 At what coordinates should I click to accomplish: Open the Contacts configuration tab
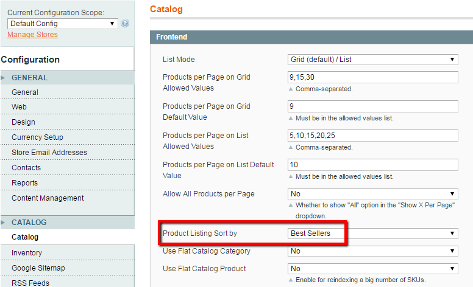click(x=68, y=168)
